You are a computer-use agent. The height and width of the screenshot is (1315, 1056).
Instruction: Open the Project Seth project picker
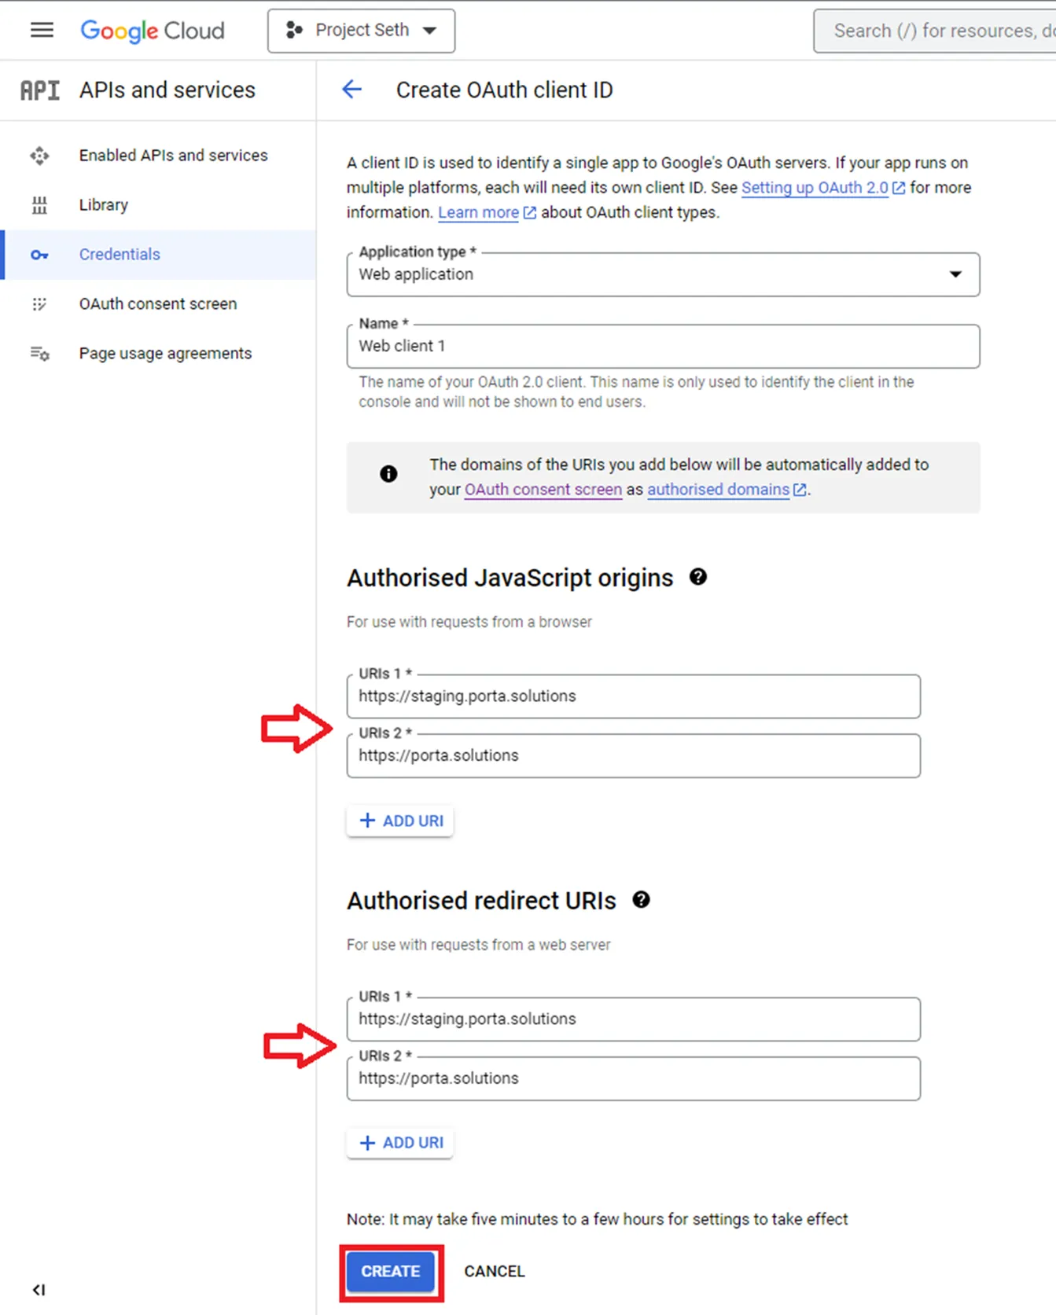point(361,30)
